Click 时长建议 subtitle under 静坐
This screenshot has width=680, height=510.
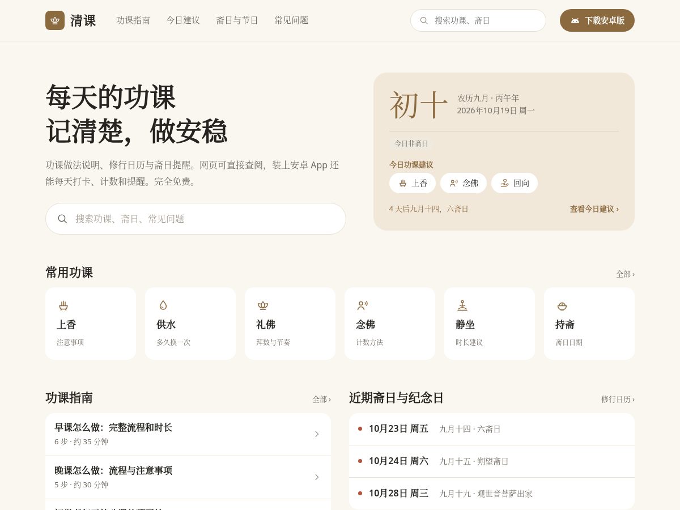click(x=469, y=342)
